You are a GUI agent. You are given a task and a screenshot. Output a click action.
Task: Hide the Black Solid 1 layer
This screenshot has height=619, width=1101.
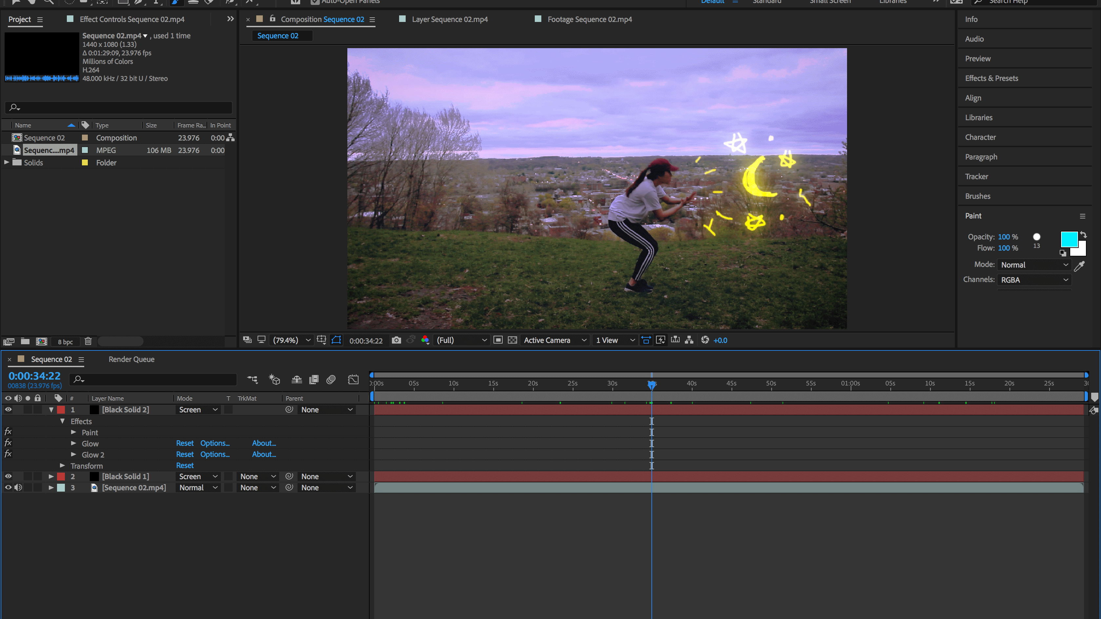tap(8, 476)
